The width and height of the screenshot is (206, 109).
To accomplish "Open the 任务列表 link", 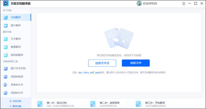I will 17,101.
